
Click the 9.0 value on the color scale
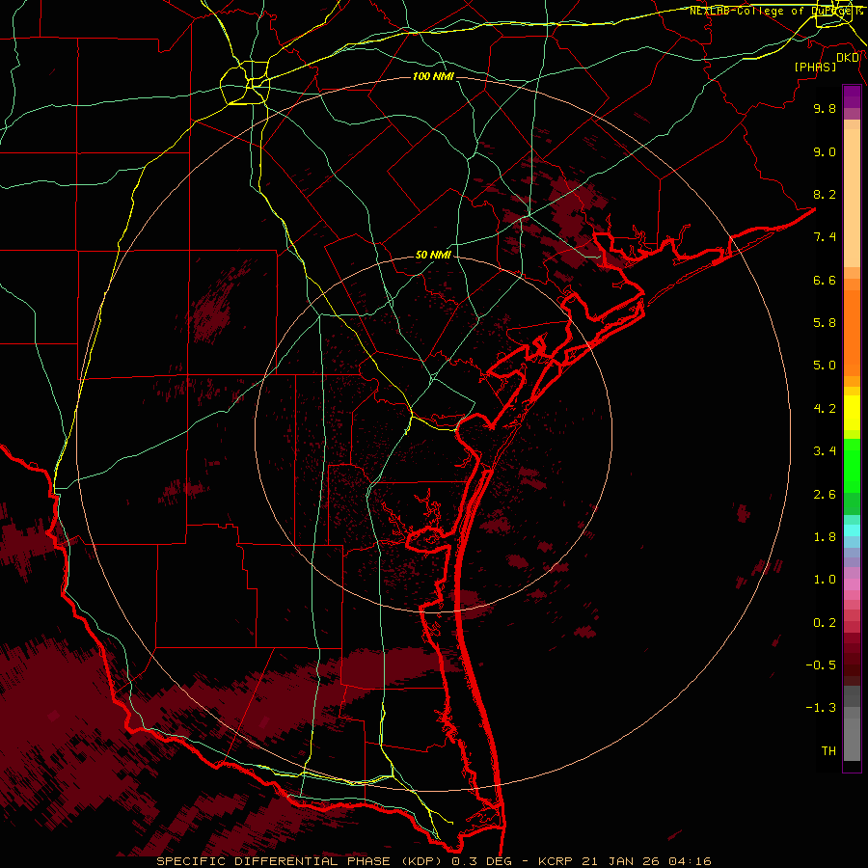tap(825, 151)
